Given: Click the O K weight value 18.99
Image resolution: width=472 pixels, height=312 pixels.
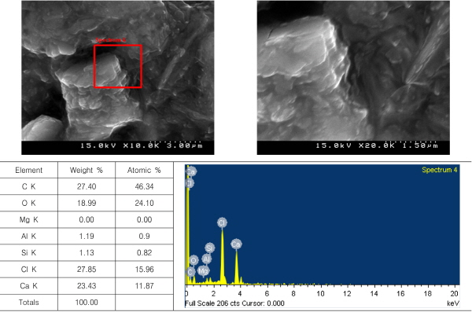Looking at the screenshot, I should (x=87, y=204).
